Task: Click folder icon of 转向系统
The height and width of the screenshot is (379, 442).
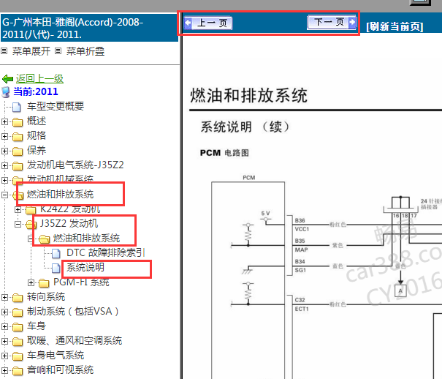Action: point(18,298)
